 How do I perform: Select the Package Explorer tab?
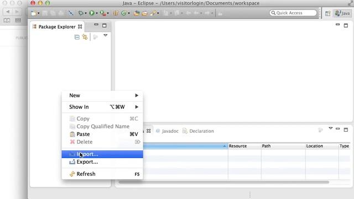tap(57, 27)
